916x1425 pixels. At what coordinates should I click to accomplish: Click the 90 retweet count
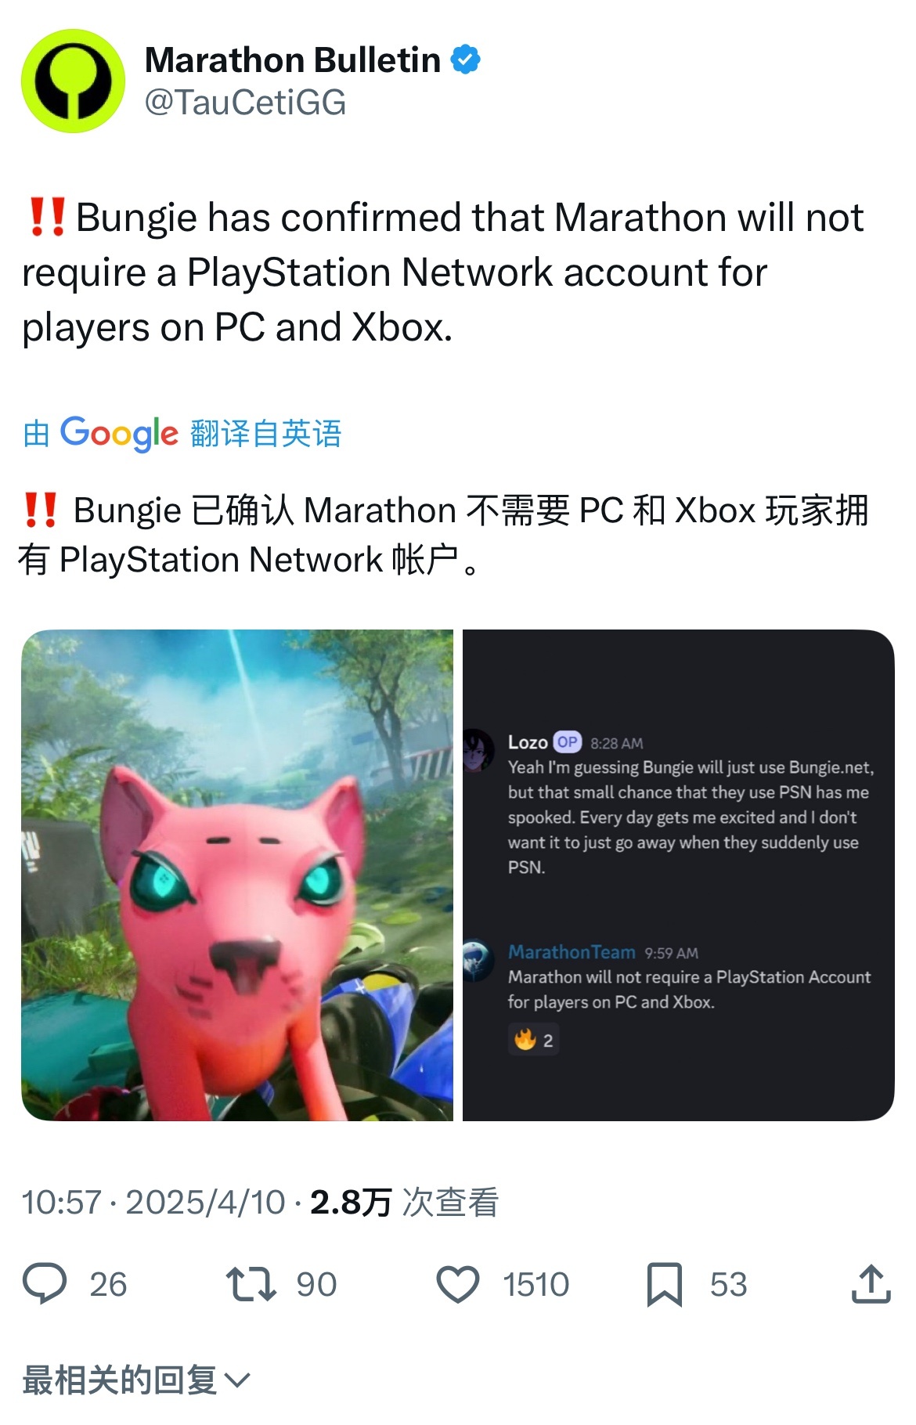click(x=316, y=1285)
